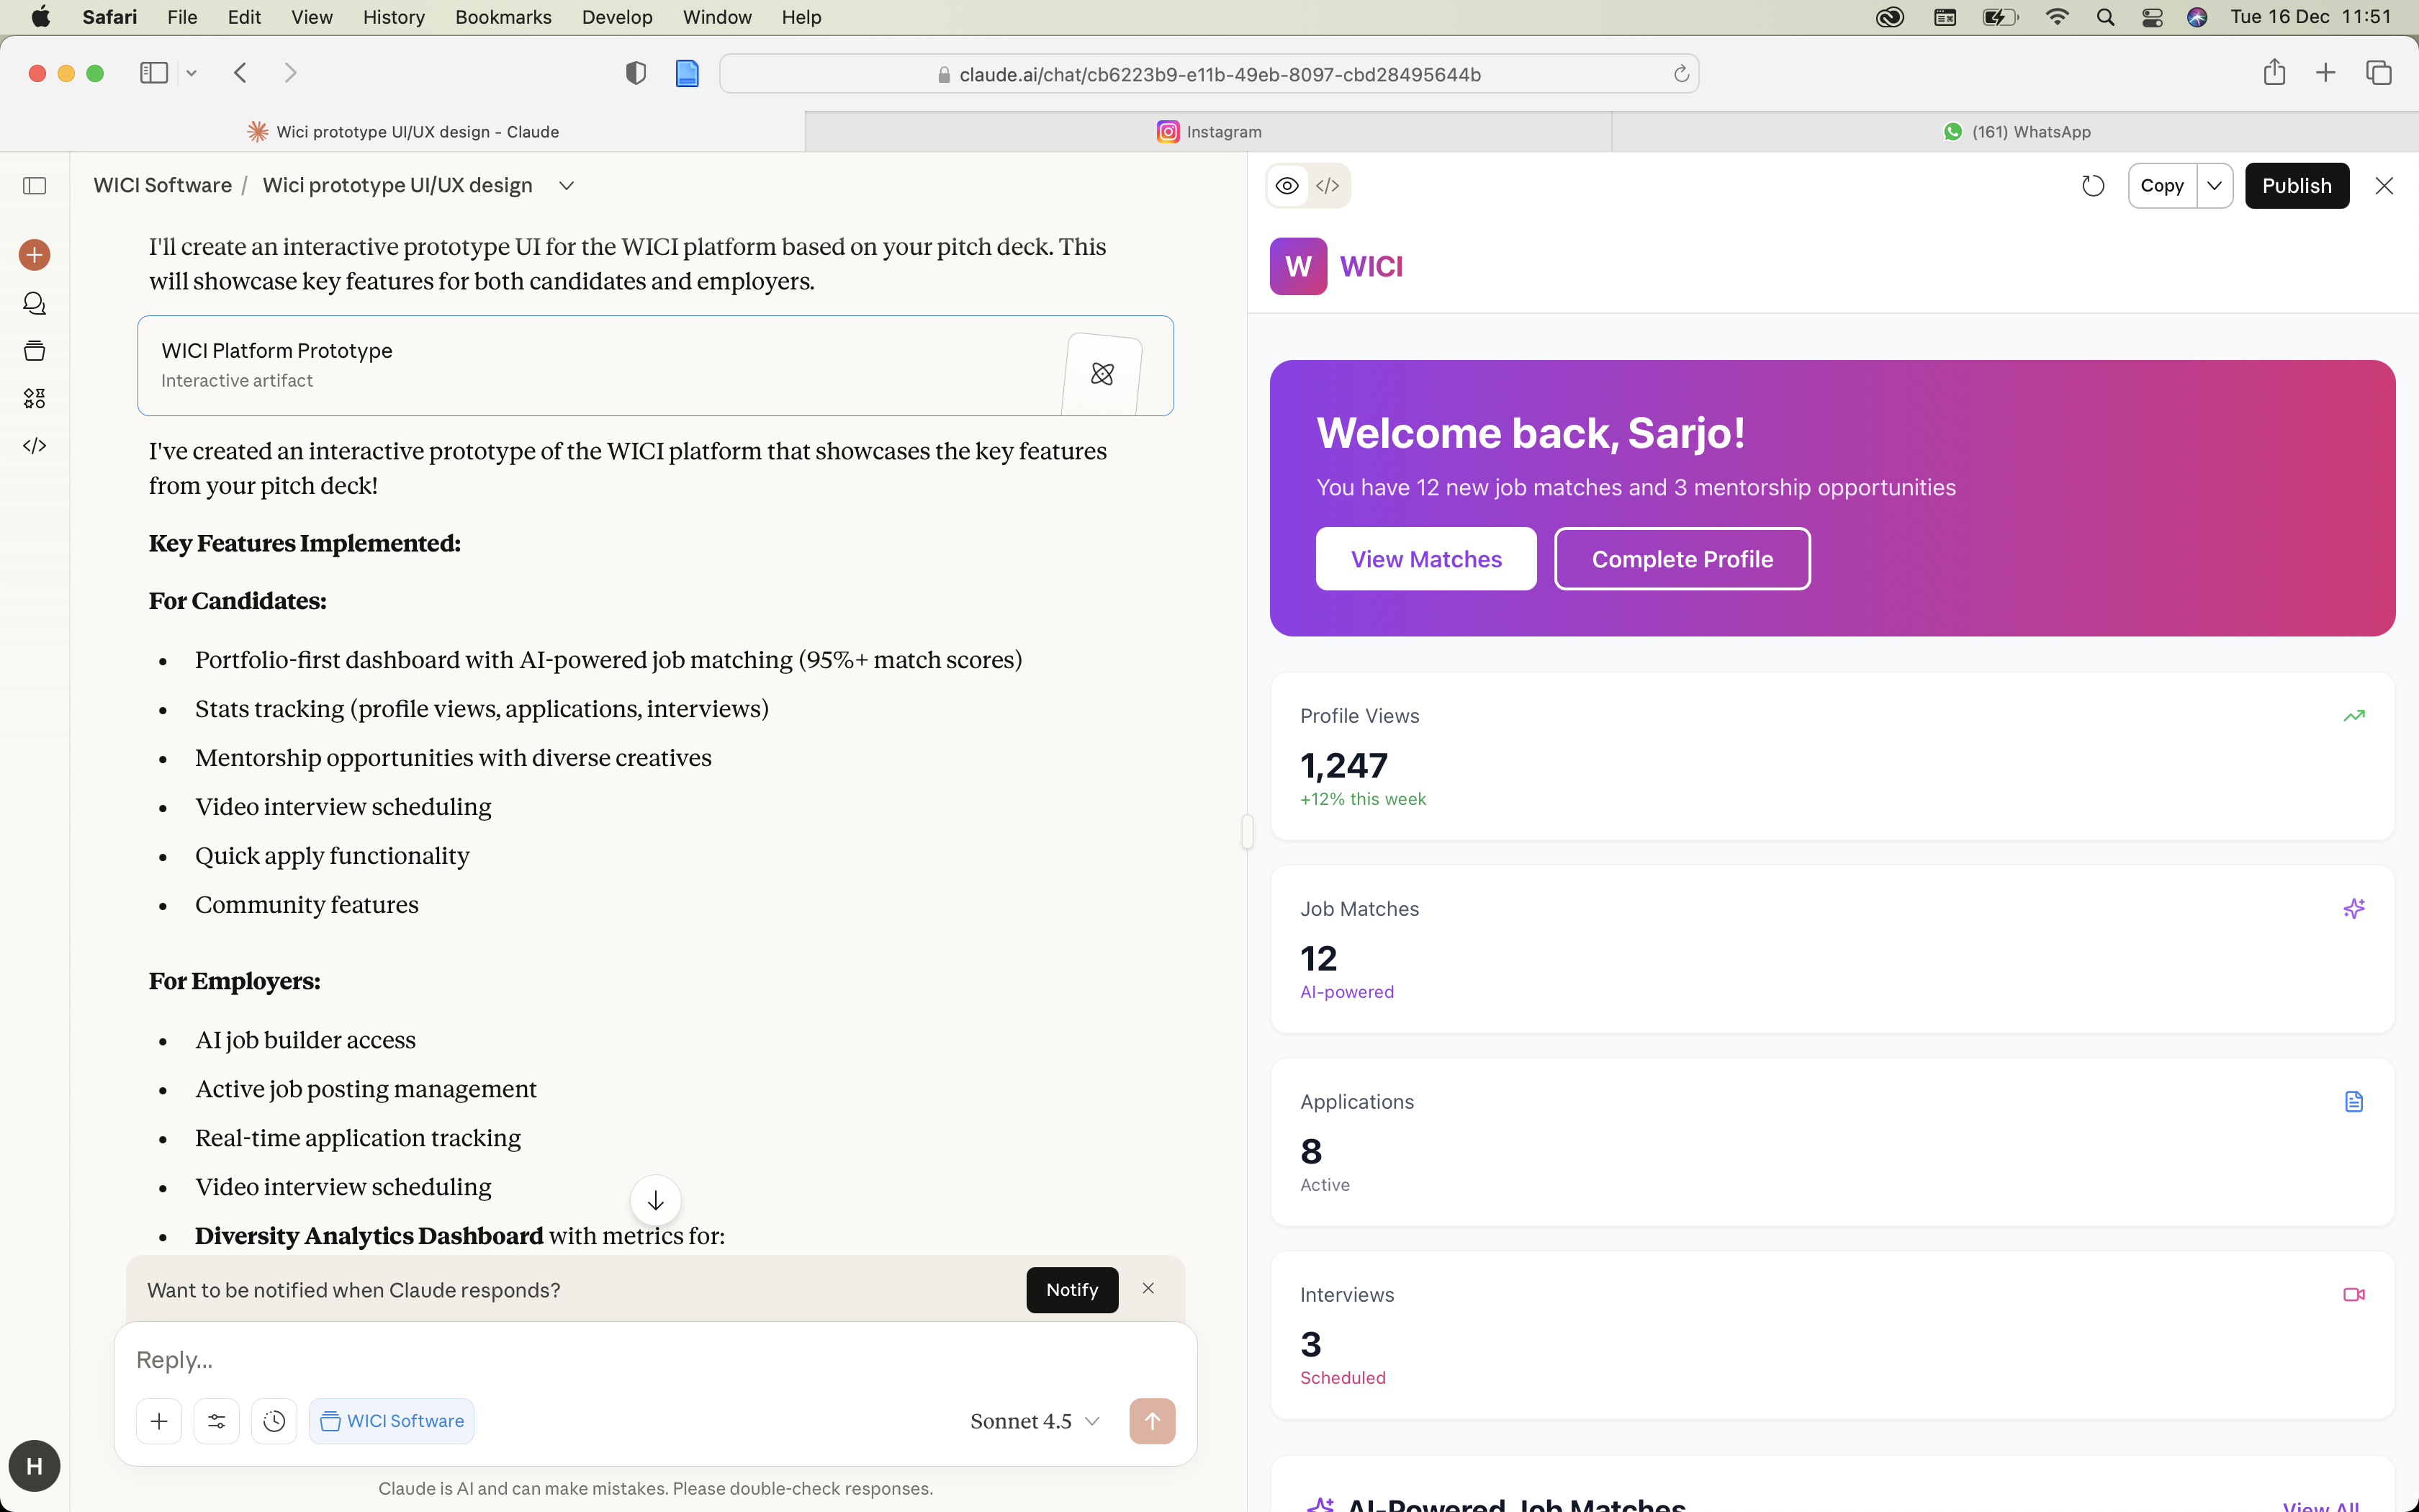2419x1512 pixels.
Task: Open the Code icon in sidebar
Action: (x=34, y=446)
